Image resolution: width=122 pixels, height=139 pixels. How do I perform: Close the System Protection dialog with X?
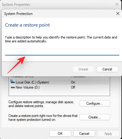pyautogui.click(x=118, y=13)
